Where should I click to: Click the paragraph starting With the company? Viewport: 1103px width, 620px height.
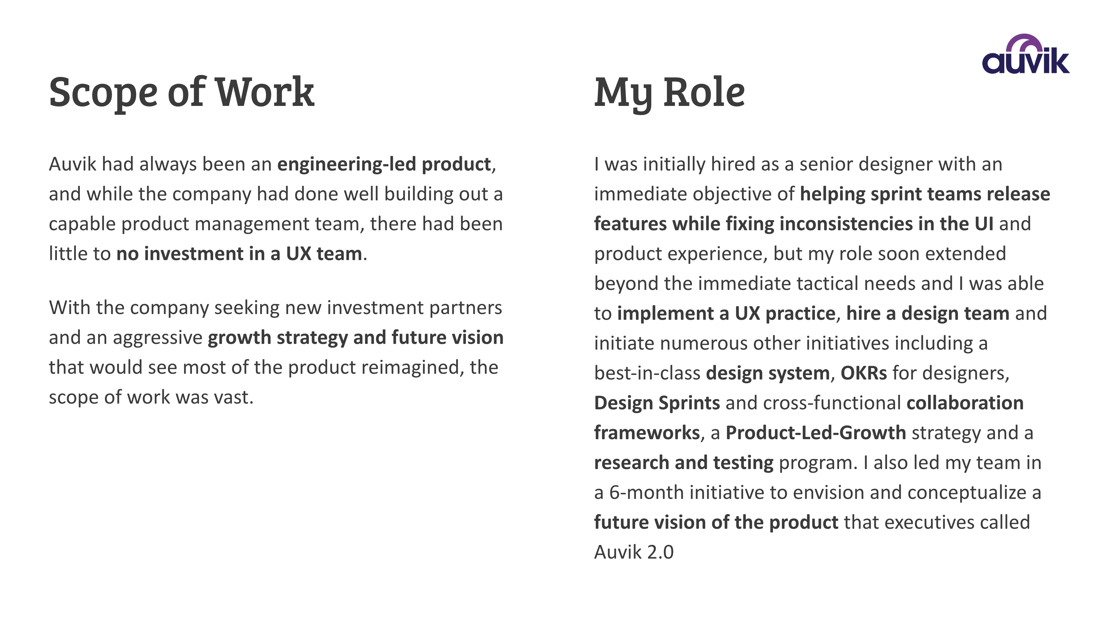(x=276, y=352)
